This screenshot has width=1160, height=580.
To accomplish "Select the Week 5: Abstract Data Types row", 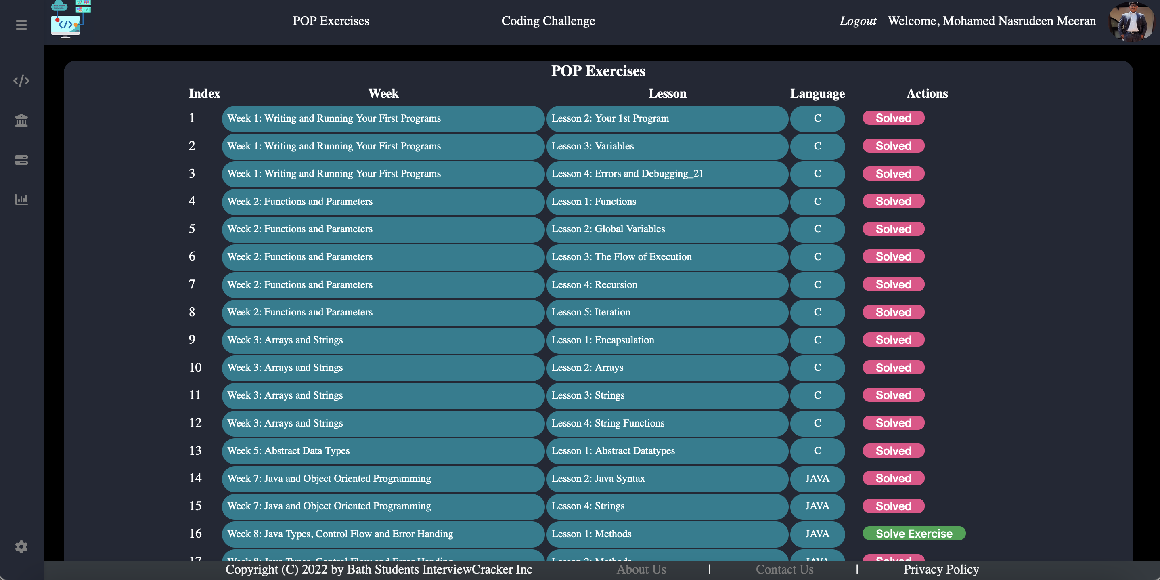I will 383,451.
